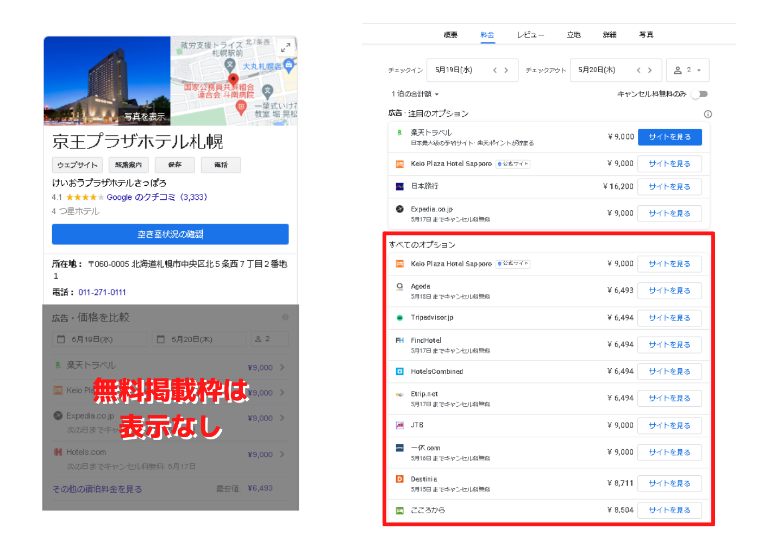Click the FindHotel logo icon
Viewport: 764px width, 535px height.
(399, 341)
